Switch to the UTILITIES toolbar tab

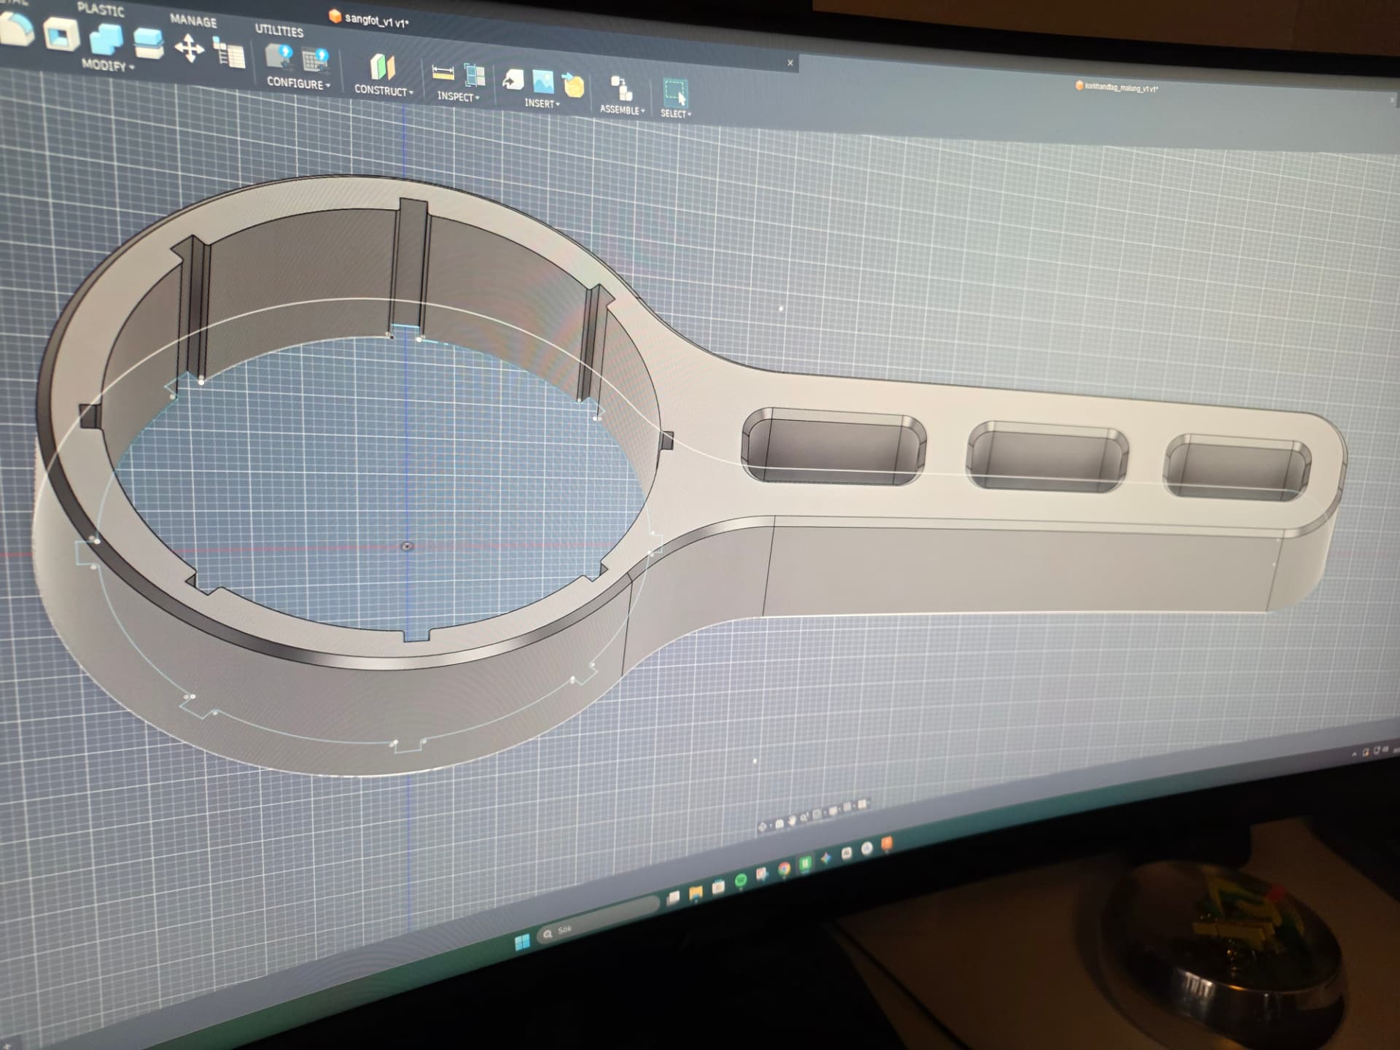pos(279,31)
